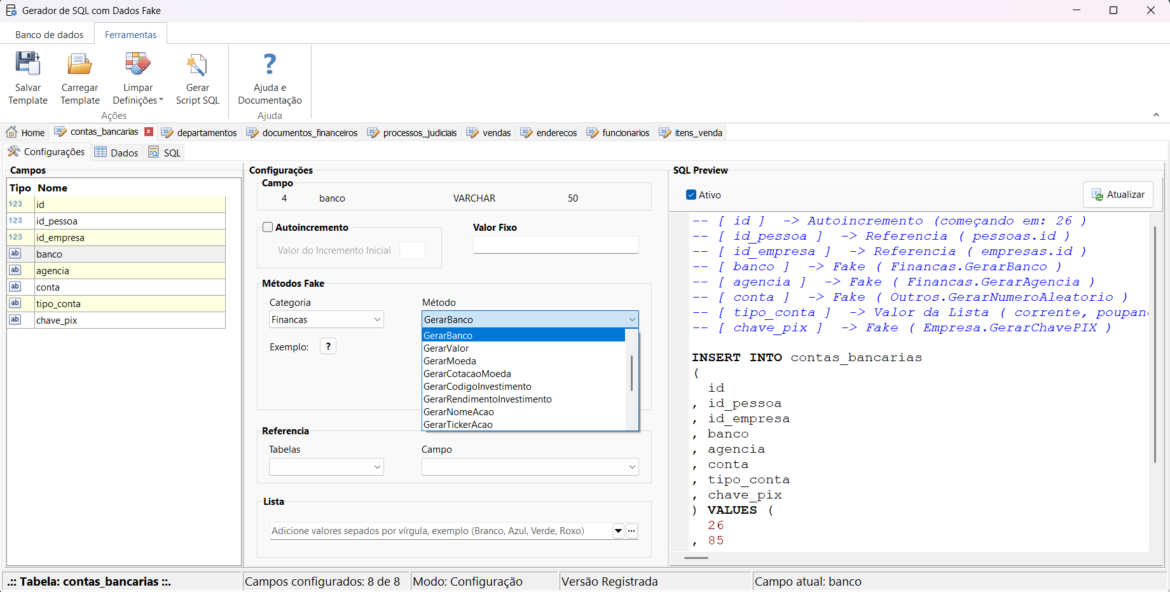The height and width of the screenshot is (592, 1170).
Task: Click the Valor Fixo input field
Action: coord(556,245)
